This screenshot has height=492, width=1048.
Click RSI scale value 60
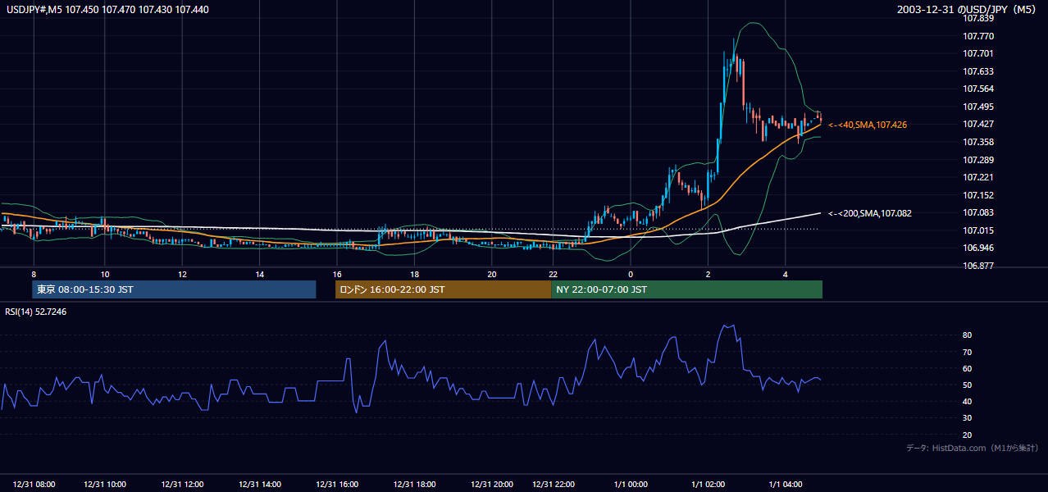click(967, 368)
